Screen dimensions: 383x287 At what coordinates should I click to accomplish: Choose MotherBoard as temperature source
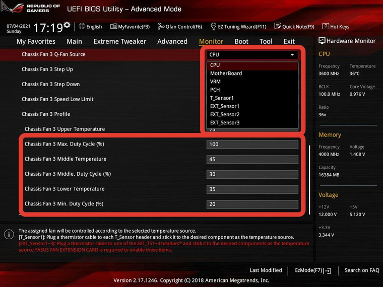tap(252, 74)
